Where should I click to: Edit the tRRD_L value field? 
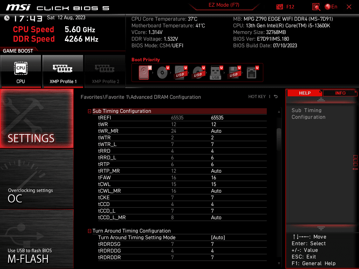pyautogui.click(x=212, y=158)
